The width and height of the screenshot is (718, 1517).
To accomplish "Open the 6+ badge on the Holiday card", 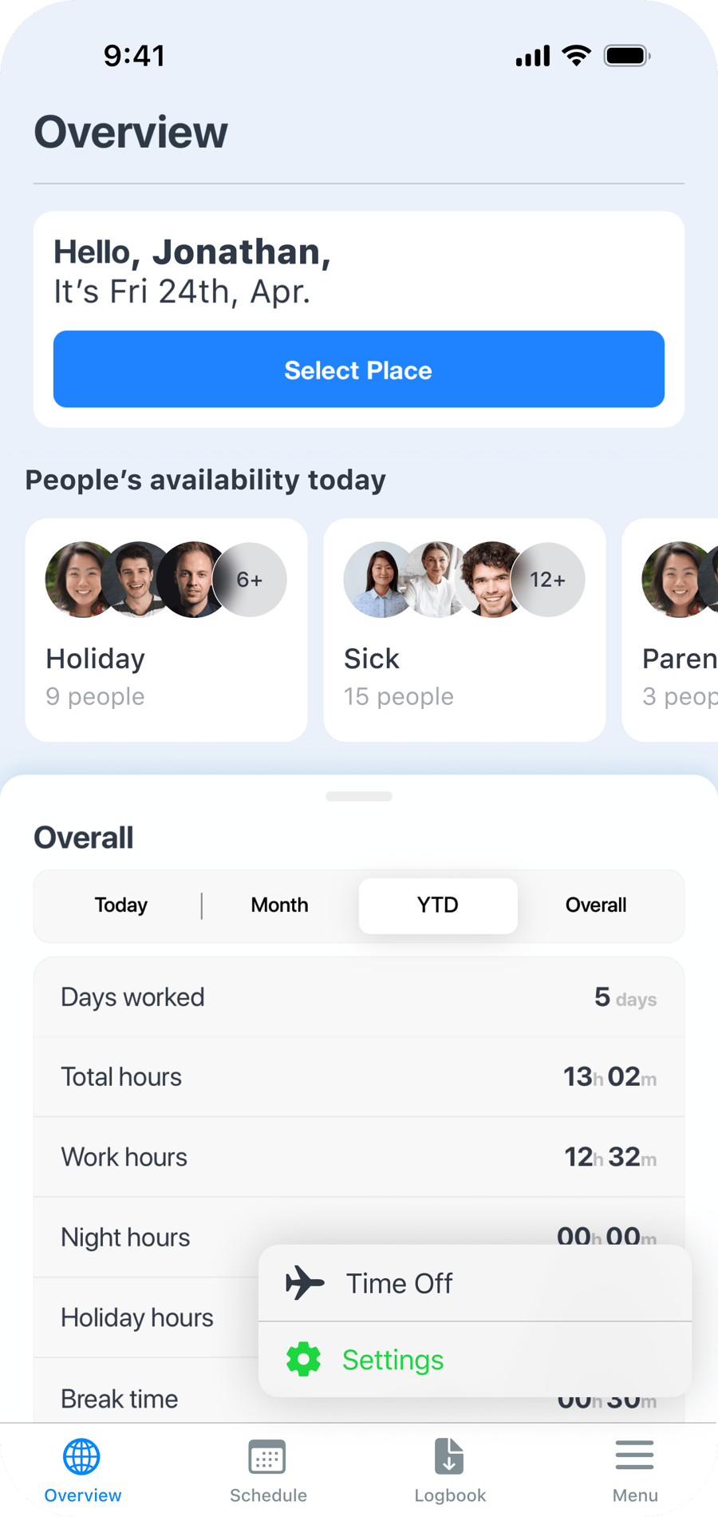I will click(x=250, y=579).
